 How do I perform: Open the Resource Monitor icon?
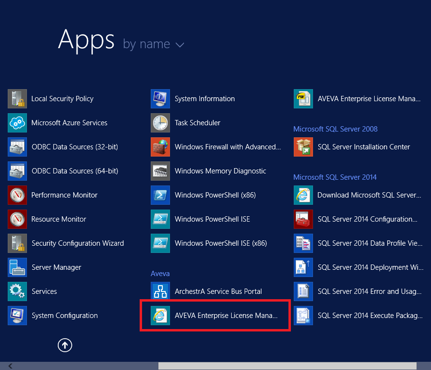(17, 219)
